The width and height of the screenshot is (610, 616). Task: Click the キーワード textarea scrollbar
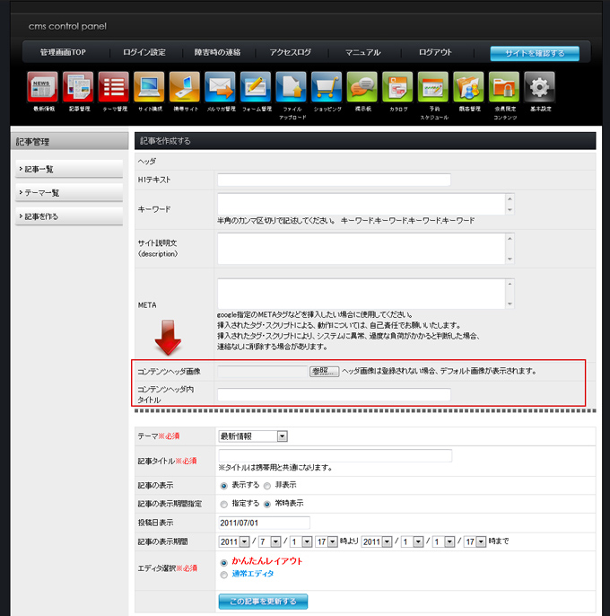pos(510,204)
